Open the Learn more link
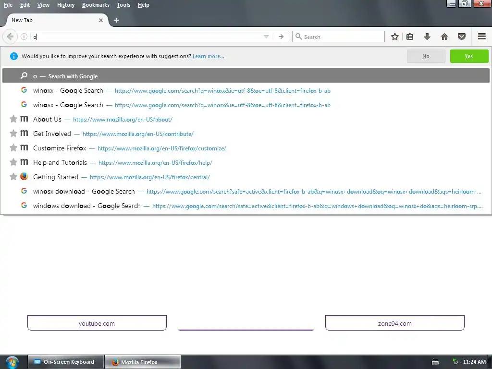Screen dimensions: 492x369 209,57
